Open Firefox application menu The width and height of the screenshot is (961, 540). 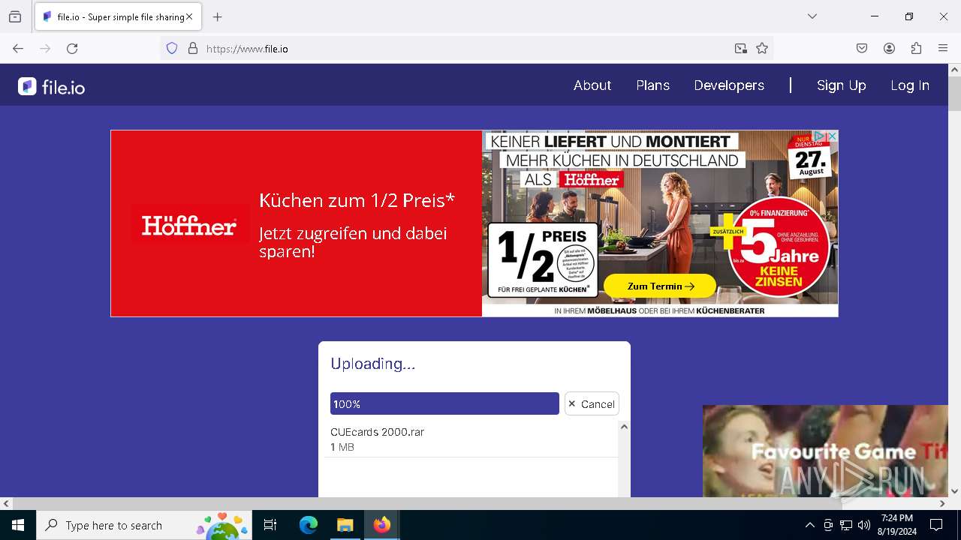point(943,49)
